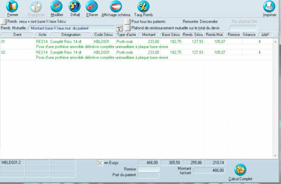Show the Affichage schéma mouth icon
Image resolution: width=281 pixels, height=184 pixels.
tap(116, 7)
